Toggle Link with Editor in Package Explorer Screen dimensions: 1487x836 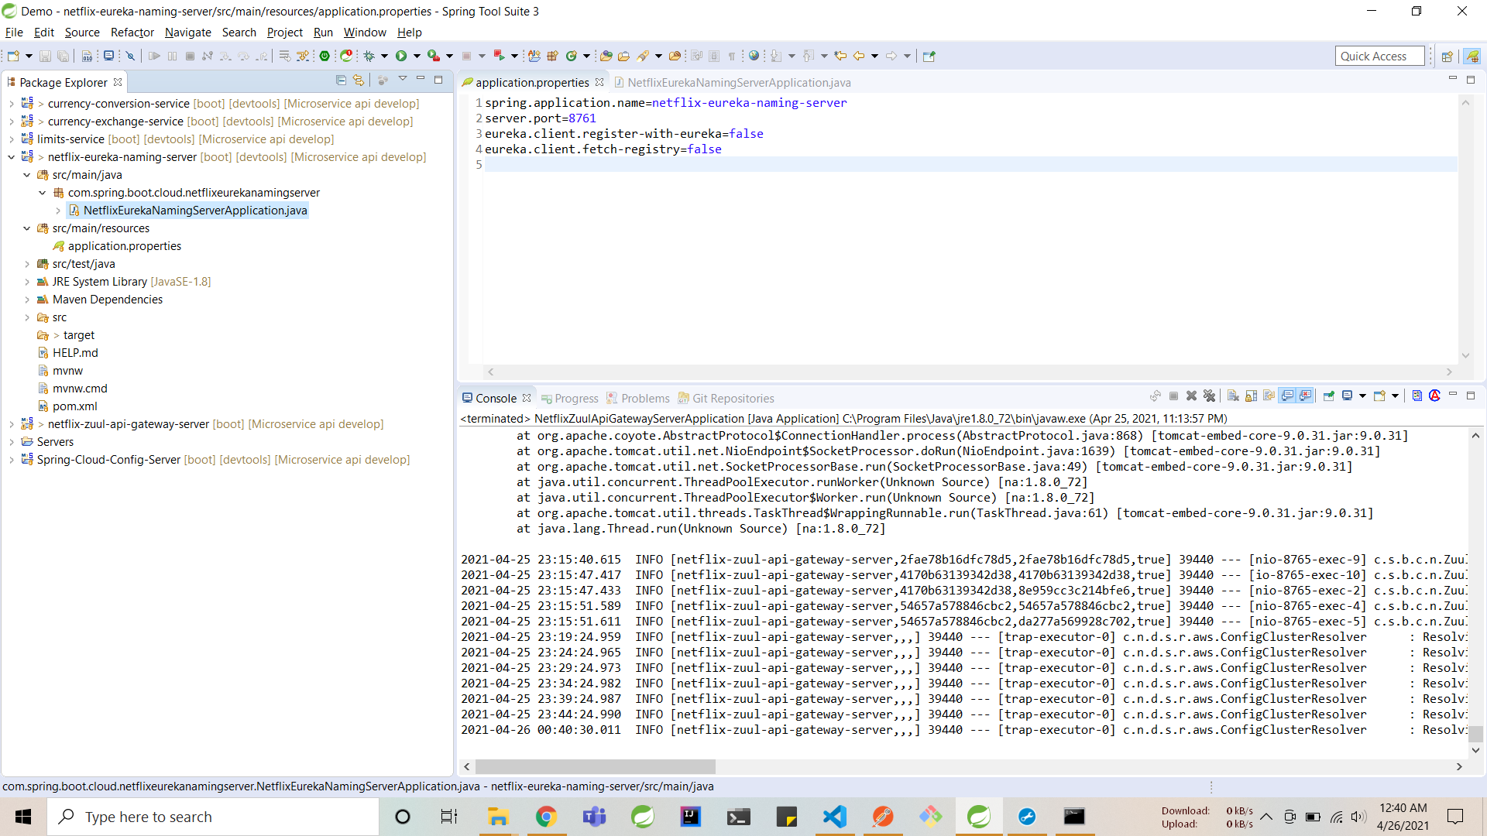(x=359, y=81)
